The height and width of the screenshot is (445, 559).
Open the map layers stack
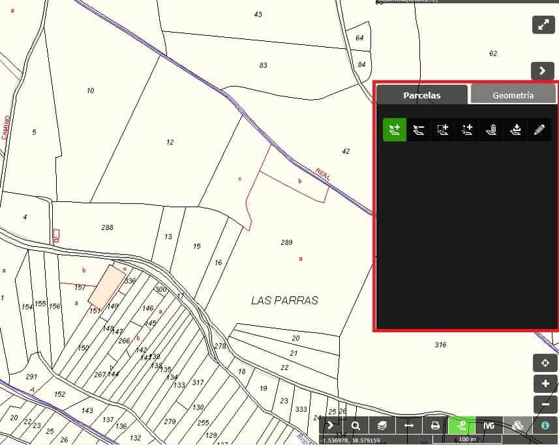point(382,425)
